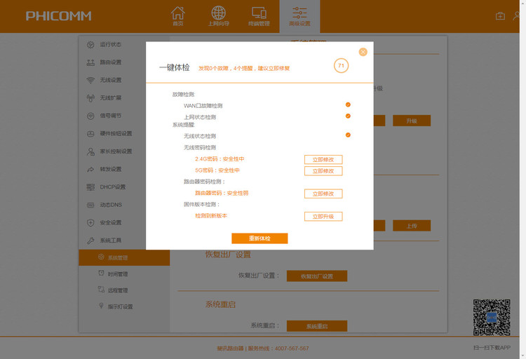Click the 时间管理 clock icon
The image size is (526, 359).
101,273
